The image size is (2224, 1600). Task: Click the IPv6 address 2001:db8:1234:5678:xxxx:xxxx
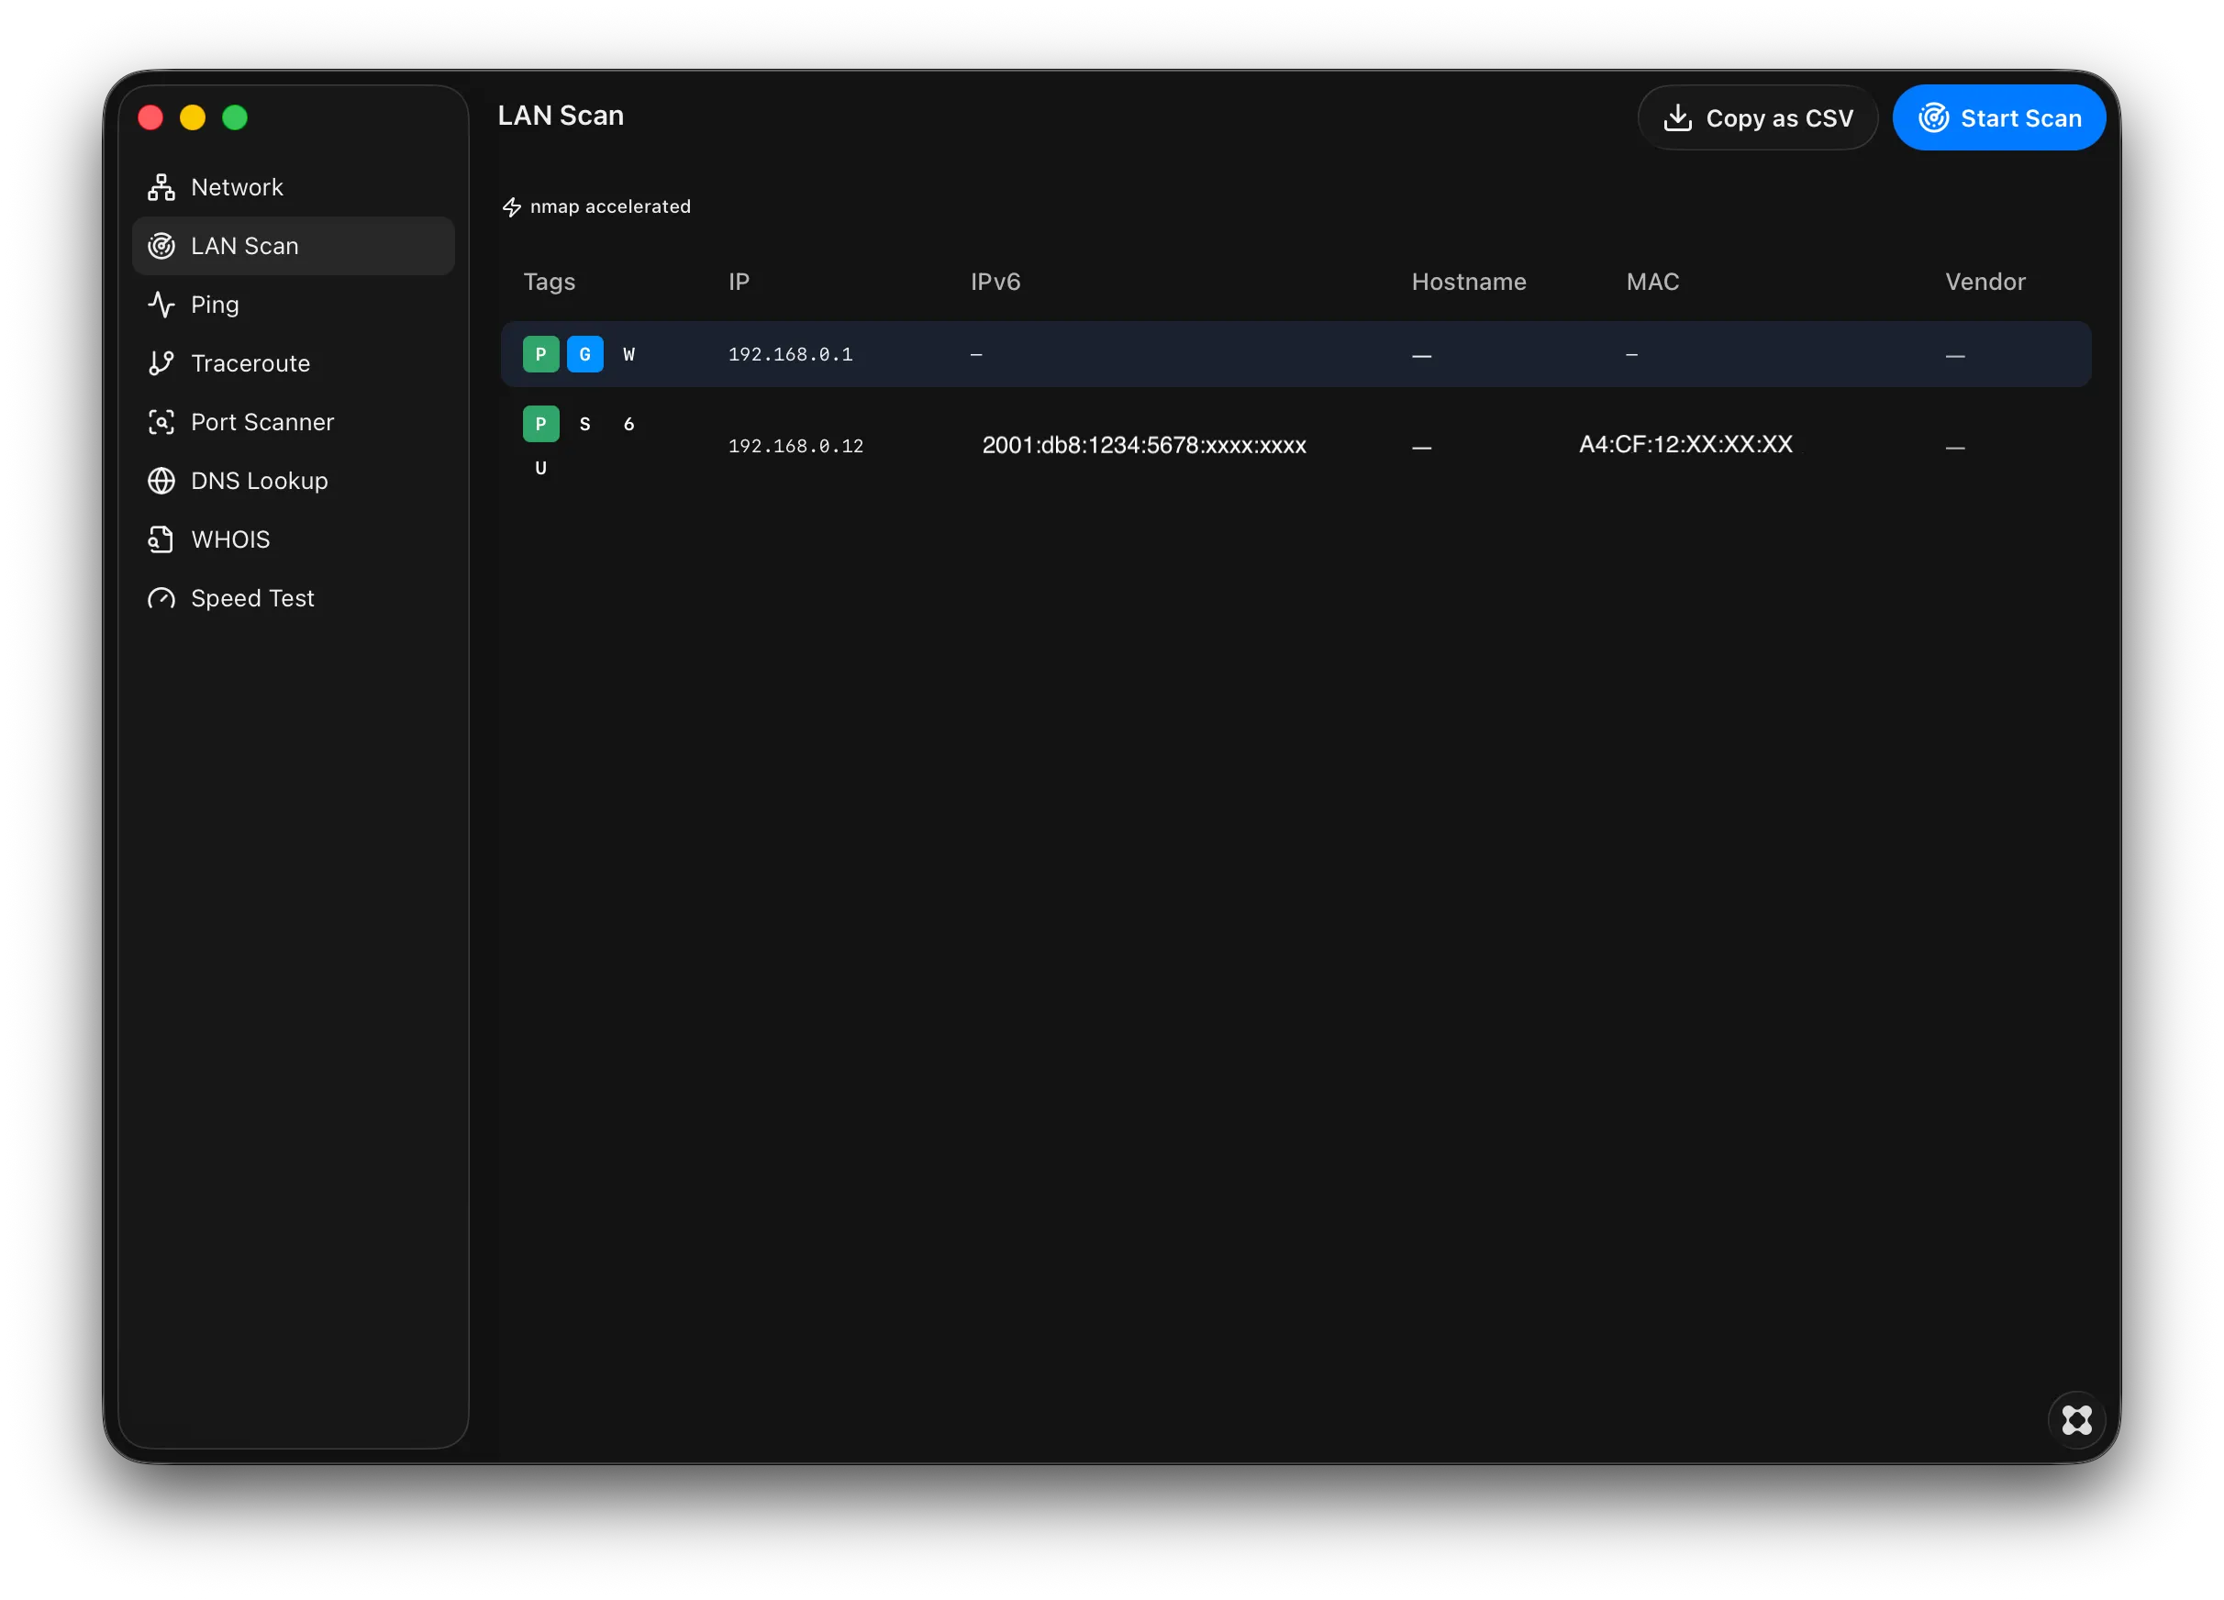tap(1144, 445)
